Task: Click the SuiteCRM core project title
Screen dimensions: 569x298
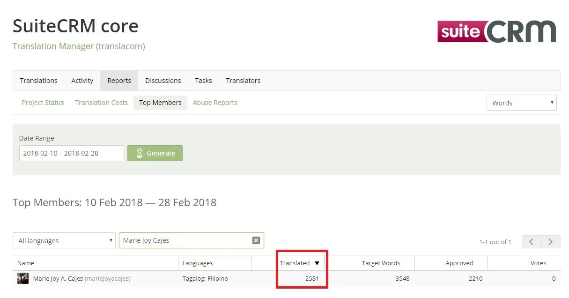Action: coord(75,26)
